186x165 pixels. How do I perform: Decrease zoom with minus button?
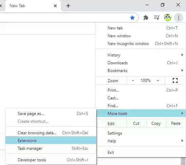pos(133,80)
